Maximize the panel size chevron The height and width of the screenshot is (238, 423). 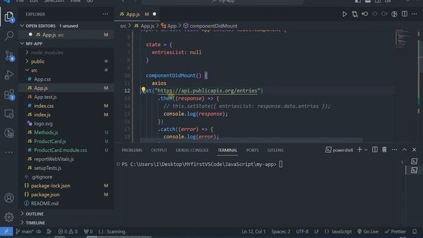[404, 149]
